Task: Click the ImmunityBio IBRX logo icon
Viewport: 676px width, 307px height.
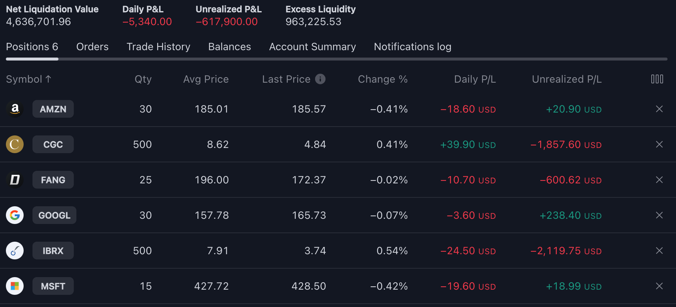Action: pyautogui.click(x=15, y=251)
